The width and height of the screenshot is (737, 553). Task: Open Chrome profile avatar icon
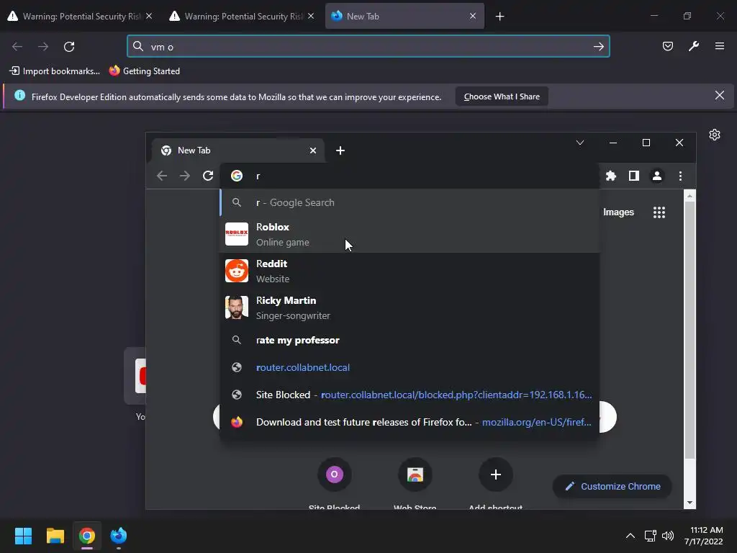(656, 176)
